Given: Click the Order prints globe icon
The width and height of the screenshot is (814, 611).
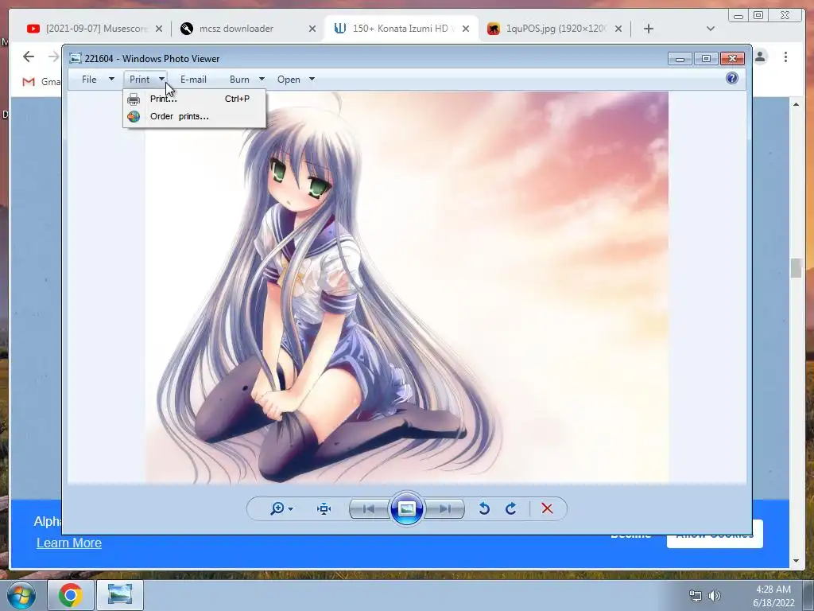Looking at the screenshot, I should click(x=134, y=116).
